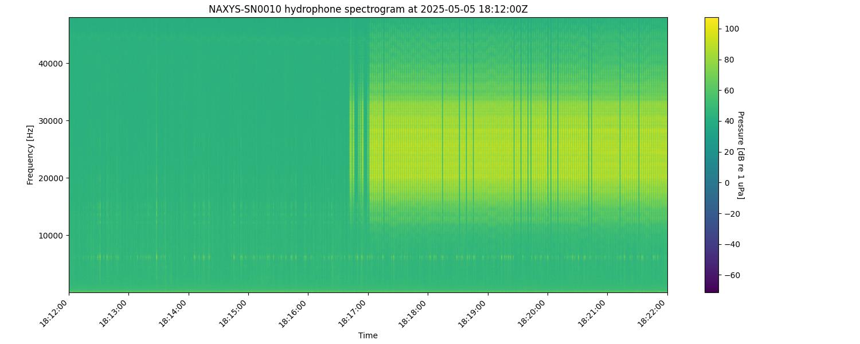This screenshot has height=344, width=860.
Task: Click the dark purple bottom of colorbar
Action: pyautogui.click(x=712, y=288)
